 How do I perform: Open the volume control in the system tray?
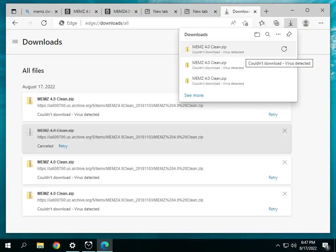(x=294, y=245)
